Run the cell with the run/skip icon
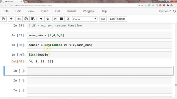This screenshot has height=99, width=177. click(x=55, y=19)
